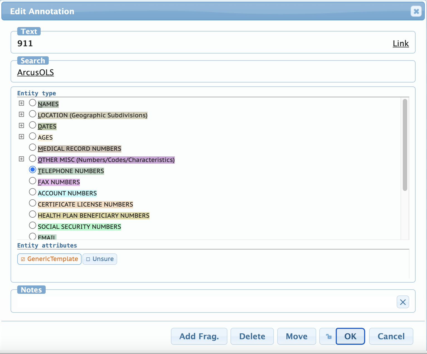The width and height of the screenshot is (427, 354).
Task: Select the TELEPHONE NUMBERS radio button
Action: pyautogui.click(x=33, y=169)
